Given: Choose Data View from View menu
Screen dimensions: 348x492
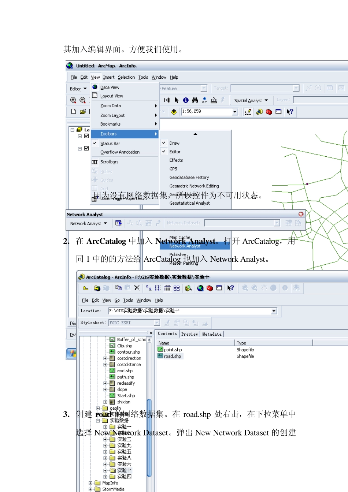Looking at the screenshot, I should [x=125, y=87].
